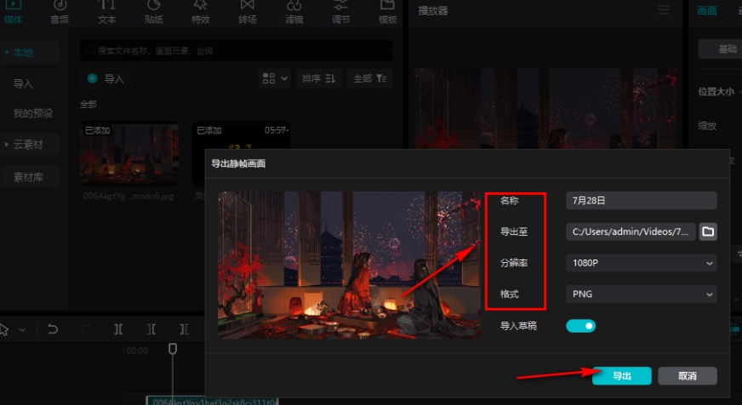Click the undo icon

coord(53,328)
